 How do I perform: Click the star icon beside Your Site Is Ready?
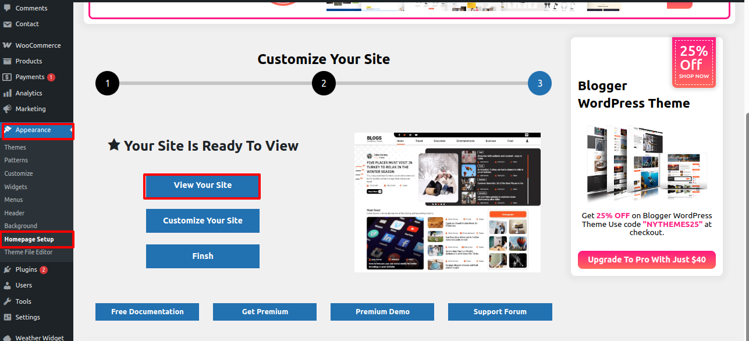coord(114,145)
